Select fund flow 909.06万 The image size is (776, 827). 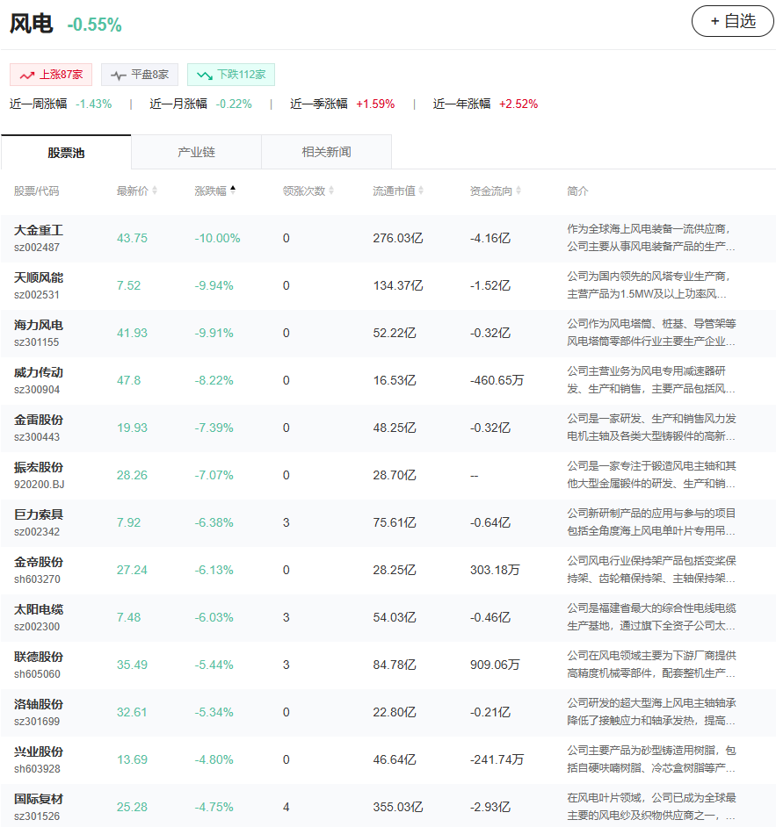coord(495,665)
